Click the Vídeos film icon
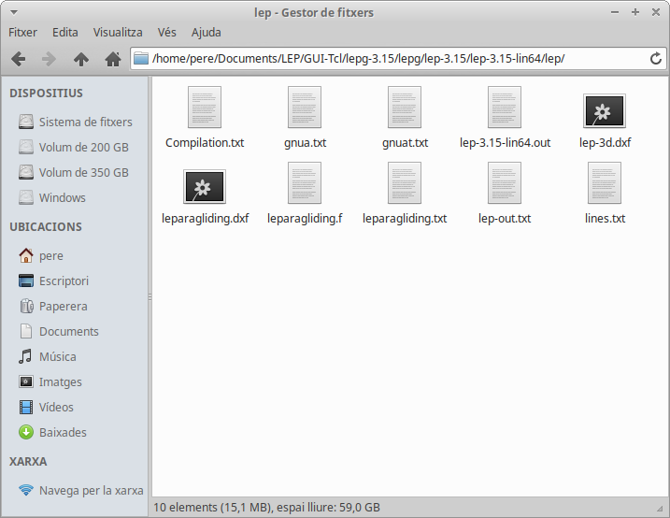Image resolution: width=670 pixels, height=518 pixels. pos(26,407)
